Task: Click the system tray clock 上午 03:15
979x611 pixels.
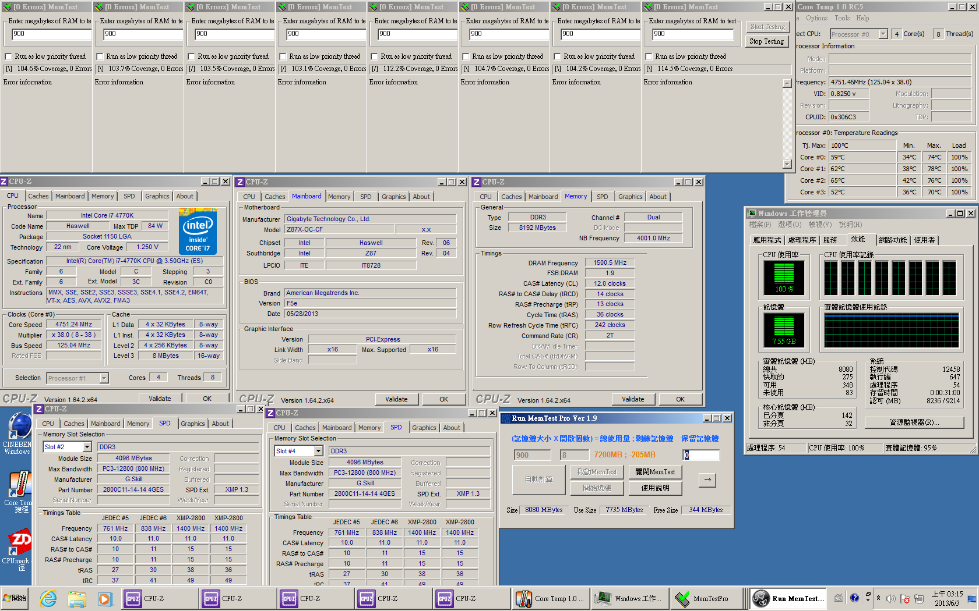Action: click(947, 598)
